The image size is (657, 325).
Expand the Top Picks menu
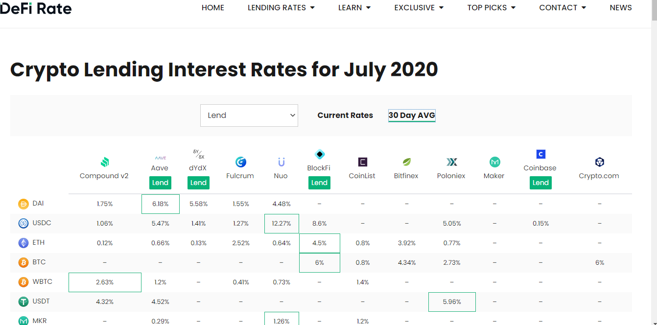492,8
